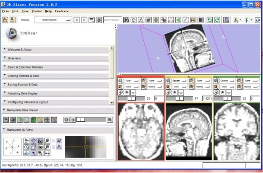
Task: Click the crosshair icon in Manipulate Slice Views
Action: 47,120
